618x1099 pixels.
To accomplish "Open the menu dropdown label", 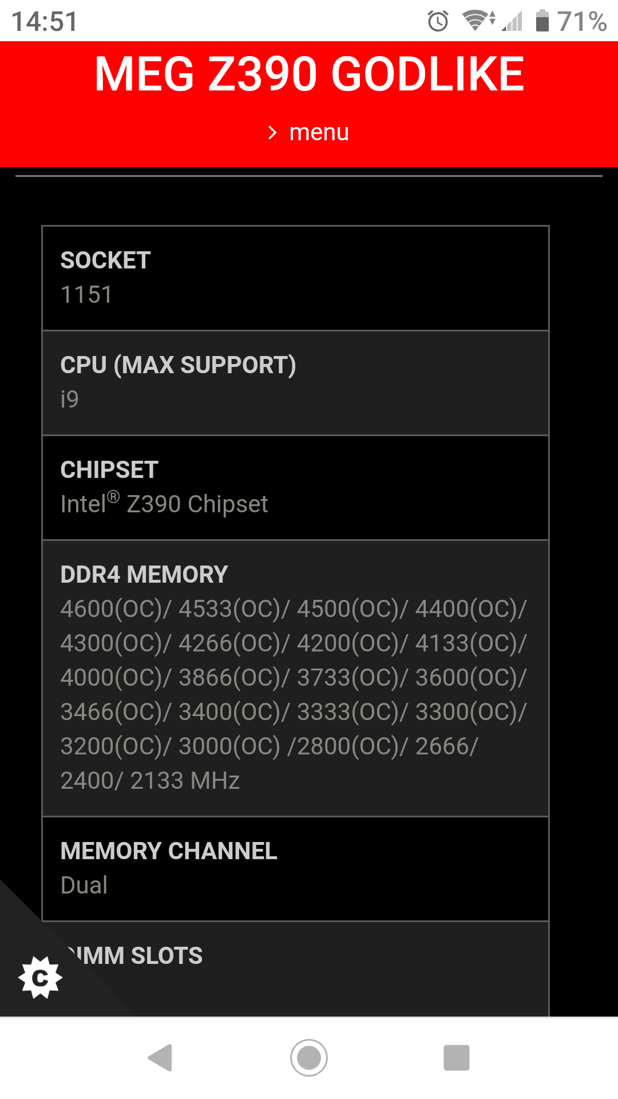I will click(319, 133).
